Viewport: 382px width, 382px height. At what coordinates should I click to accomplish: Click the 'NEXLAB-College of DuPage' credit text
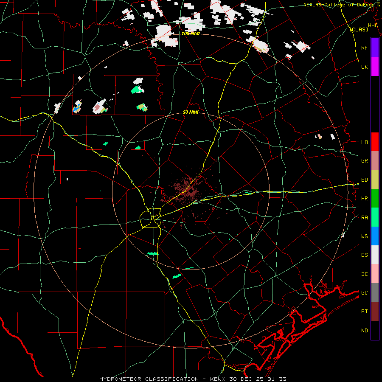pyautogui.click(x=339, y=5)
